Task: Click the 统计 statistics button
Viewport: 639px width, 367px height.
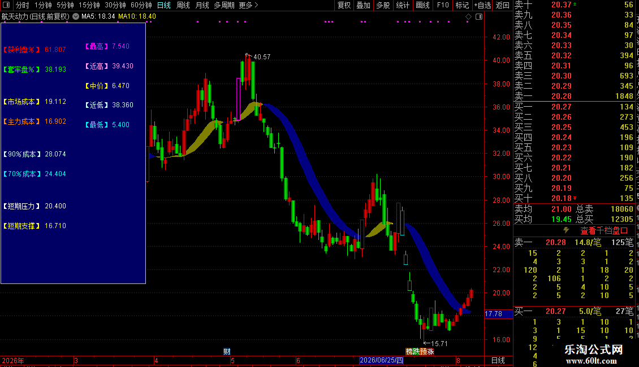Action: (x=403, y=5)
